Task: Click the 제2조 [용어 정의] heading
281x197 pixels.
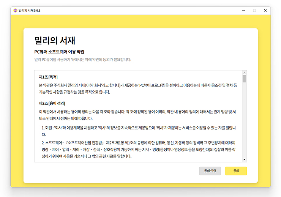Action: (x=52, y=103)
